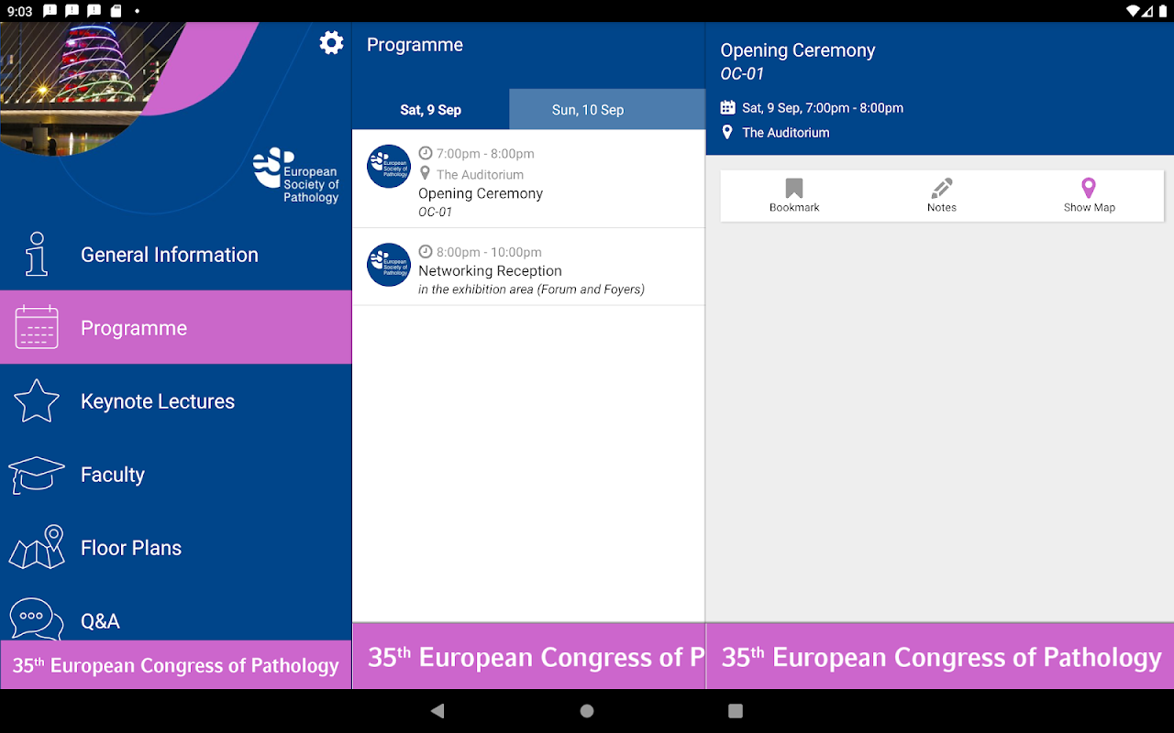
Task: Click the Bookmark icon for Opening Ceremony
Action: (x=794, y=188)
